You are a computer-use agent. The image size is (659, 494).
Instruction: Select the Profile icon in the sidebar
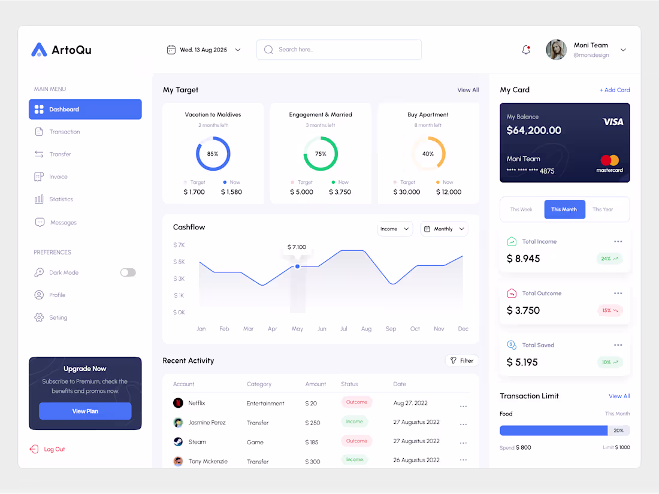pyautogui.click(x=39, y=295)
